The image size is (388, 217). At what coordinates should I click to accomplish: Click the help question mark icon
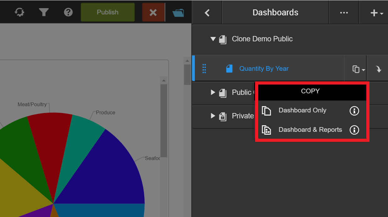[68, 12]
